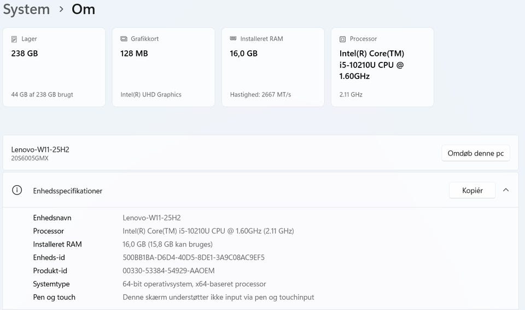Click the graphics card (Grafikkort) icon
The height and width of the screenshot is (310, 525).
(x=124, y=39)
